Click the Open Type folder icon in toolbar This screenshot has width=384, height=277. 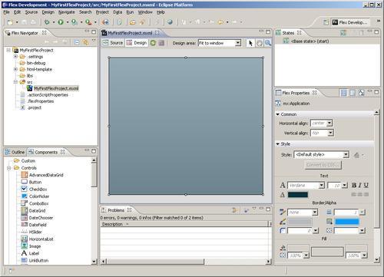(132, 22)
